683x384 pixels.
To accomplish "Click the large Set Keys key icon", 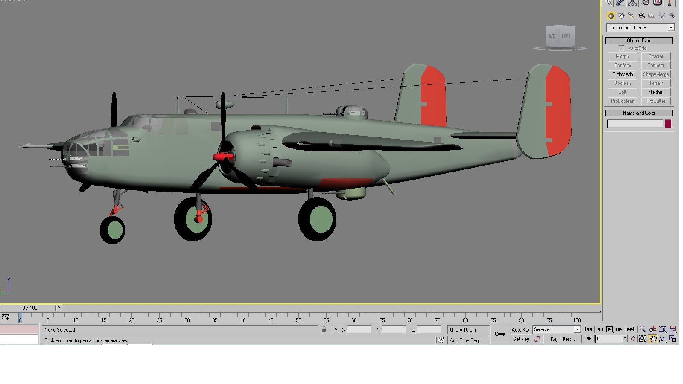I will [500, 334].
